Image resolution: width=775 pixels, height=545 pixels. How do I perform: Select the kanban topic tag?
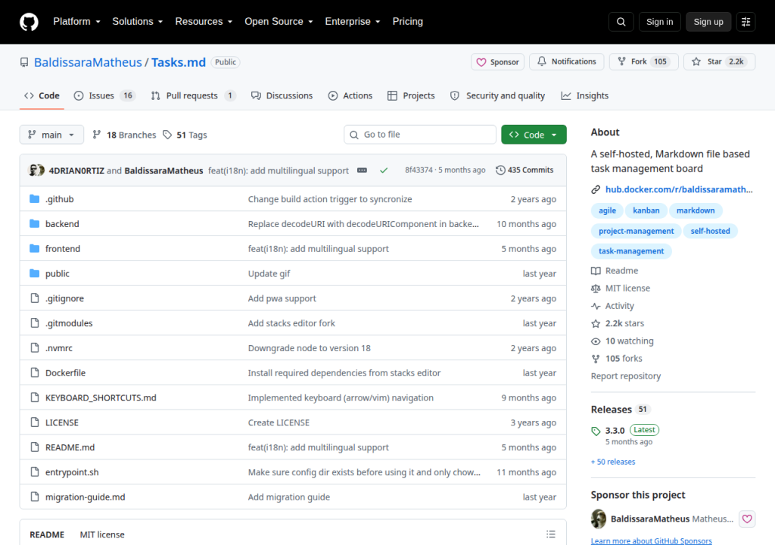646,210
